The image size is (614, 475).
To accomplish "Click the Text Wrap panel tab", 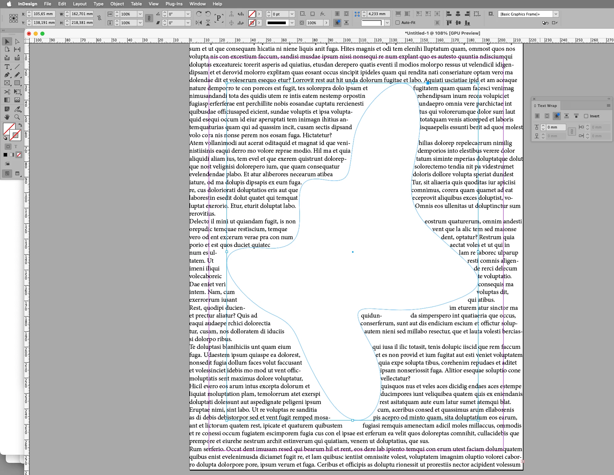I will (x=545, y=106).
